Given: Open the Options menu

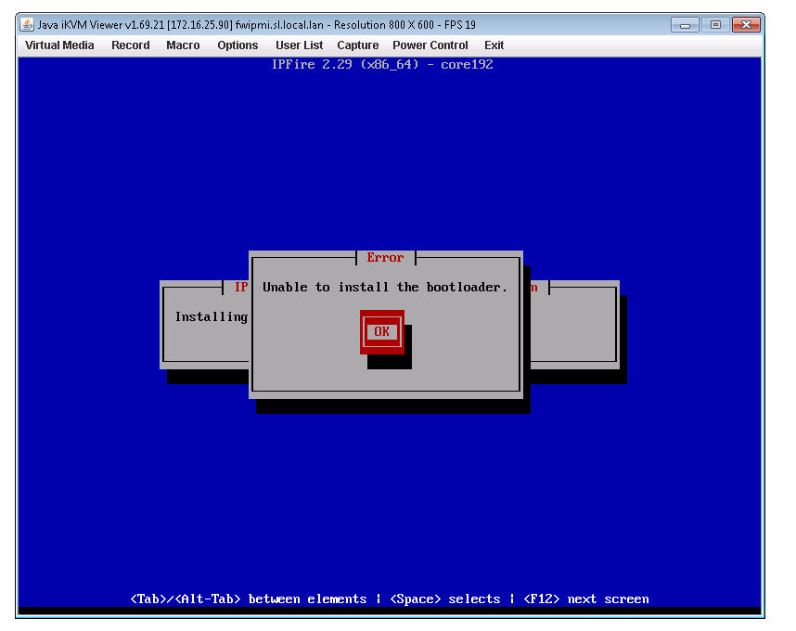Looking at the screenshot, I should coord(238,45).
